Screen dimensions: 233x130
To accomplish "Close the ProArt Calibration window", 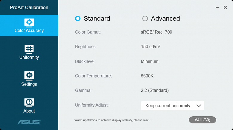I will tap(225, 7).
